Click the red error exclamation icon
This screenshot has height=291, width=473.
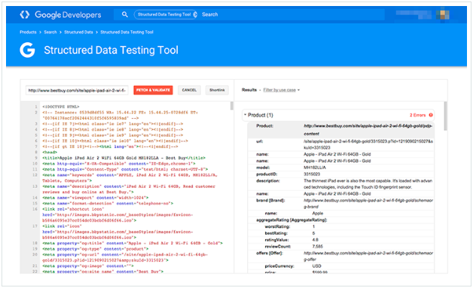(x=431, y=115)
